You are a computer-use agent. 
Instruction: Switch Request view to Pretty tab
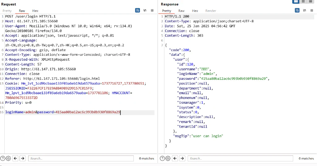[7, 11]
